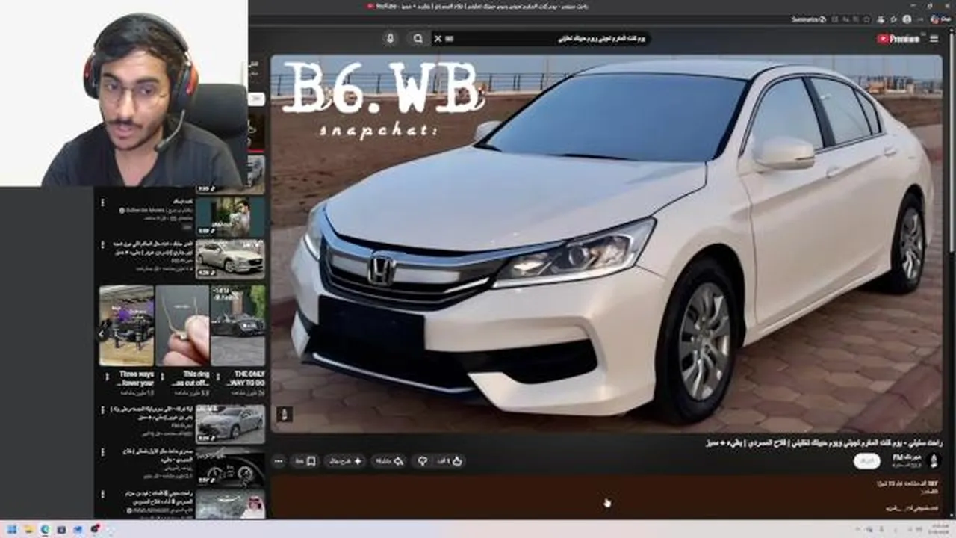Open the browser profile avatar icon
The height and width of the screenshot is (538, 956).
pyautogui.click(x=907, y=19)
